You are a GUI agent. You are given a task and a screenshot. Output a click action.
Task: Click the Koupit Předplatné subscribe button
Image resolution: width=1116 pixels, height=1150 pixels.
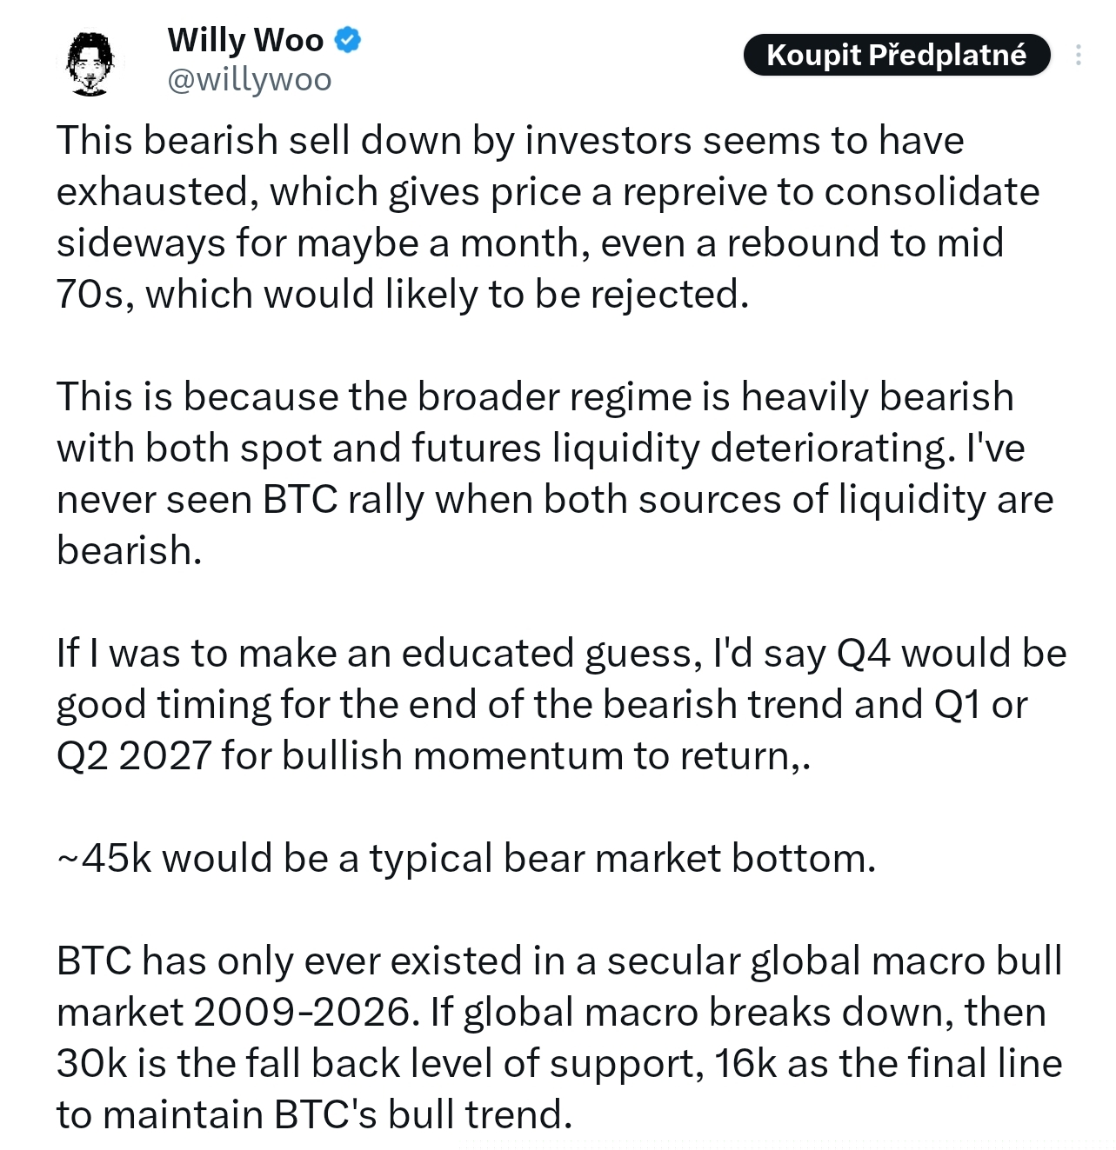[897, 56]
